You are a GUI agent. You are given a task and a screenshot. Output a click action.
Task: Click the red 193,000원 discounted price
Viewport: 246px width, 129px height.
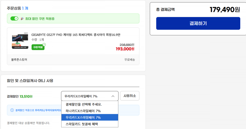coord(125,49)
